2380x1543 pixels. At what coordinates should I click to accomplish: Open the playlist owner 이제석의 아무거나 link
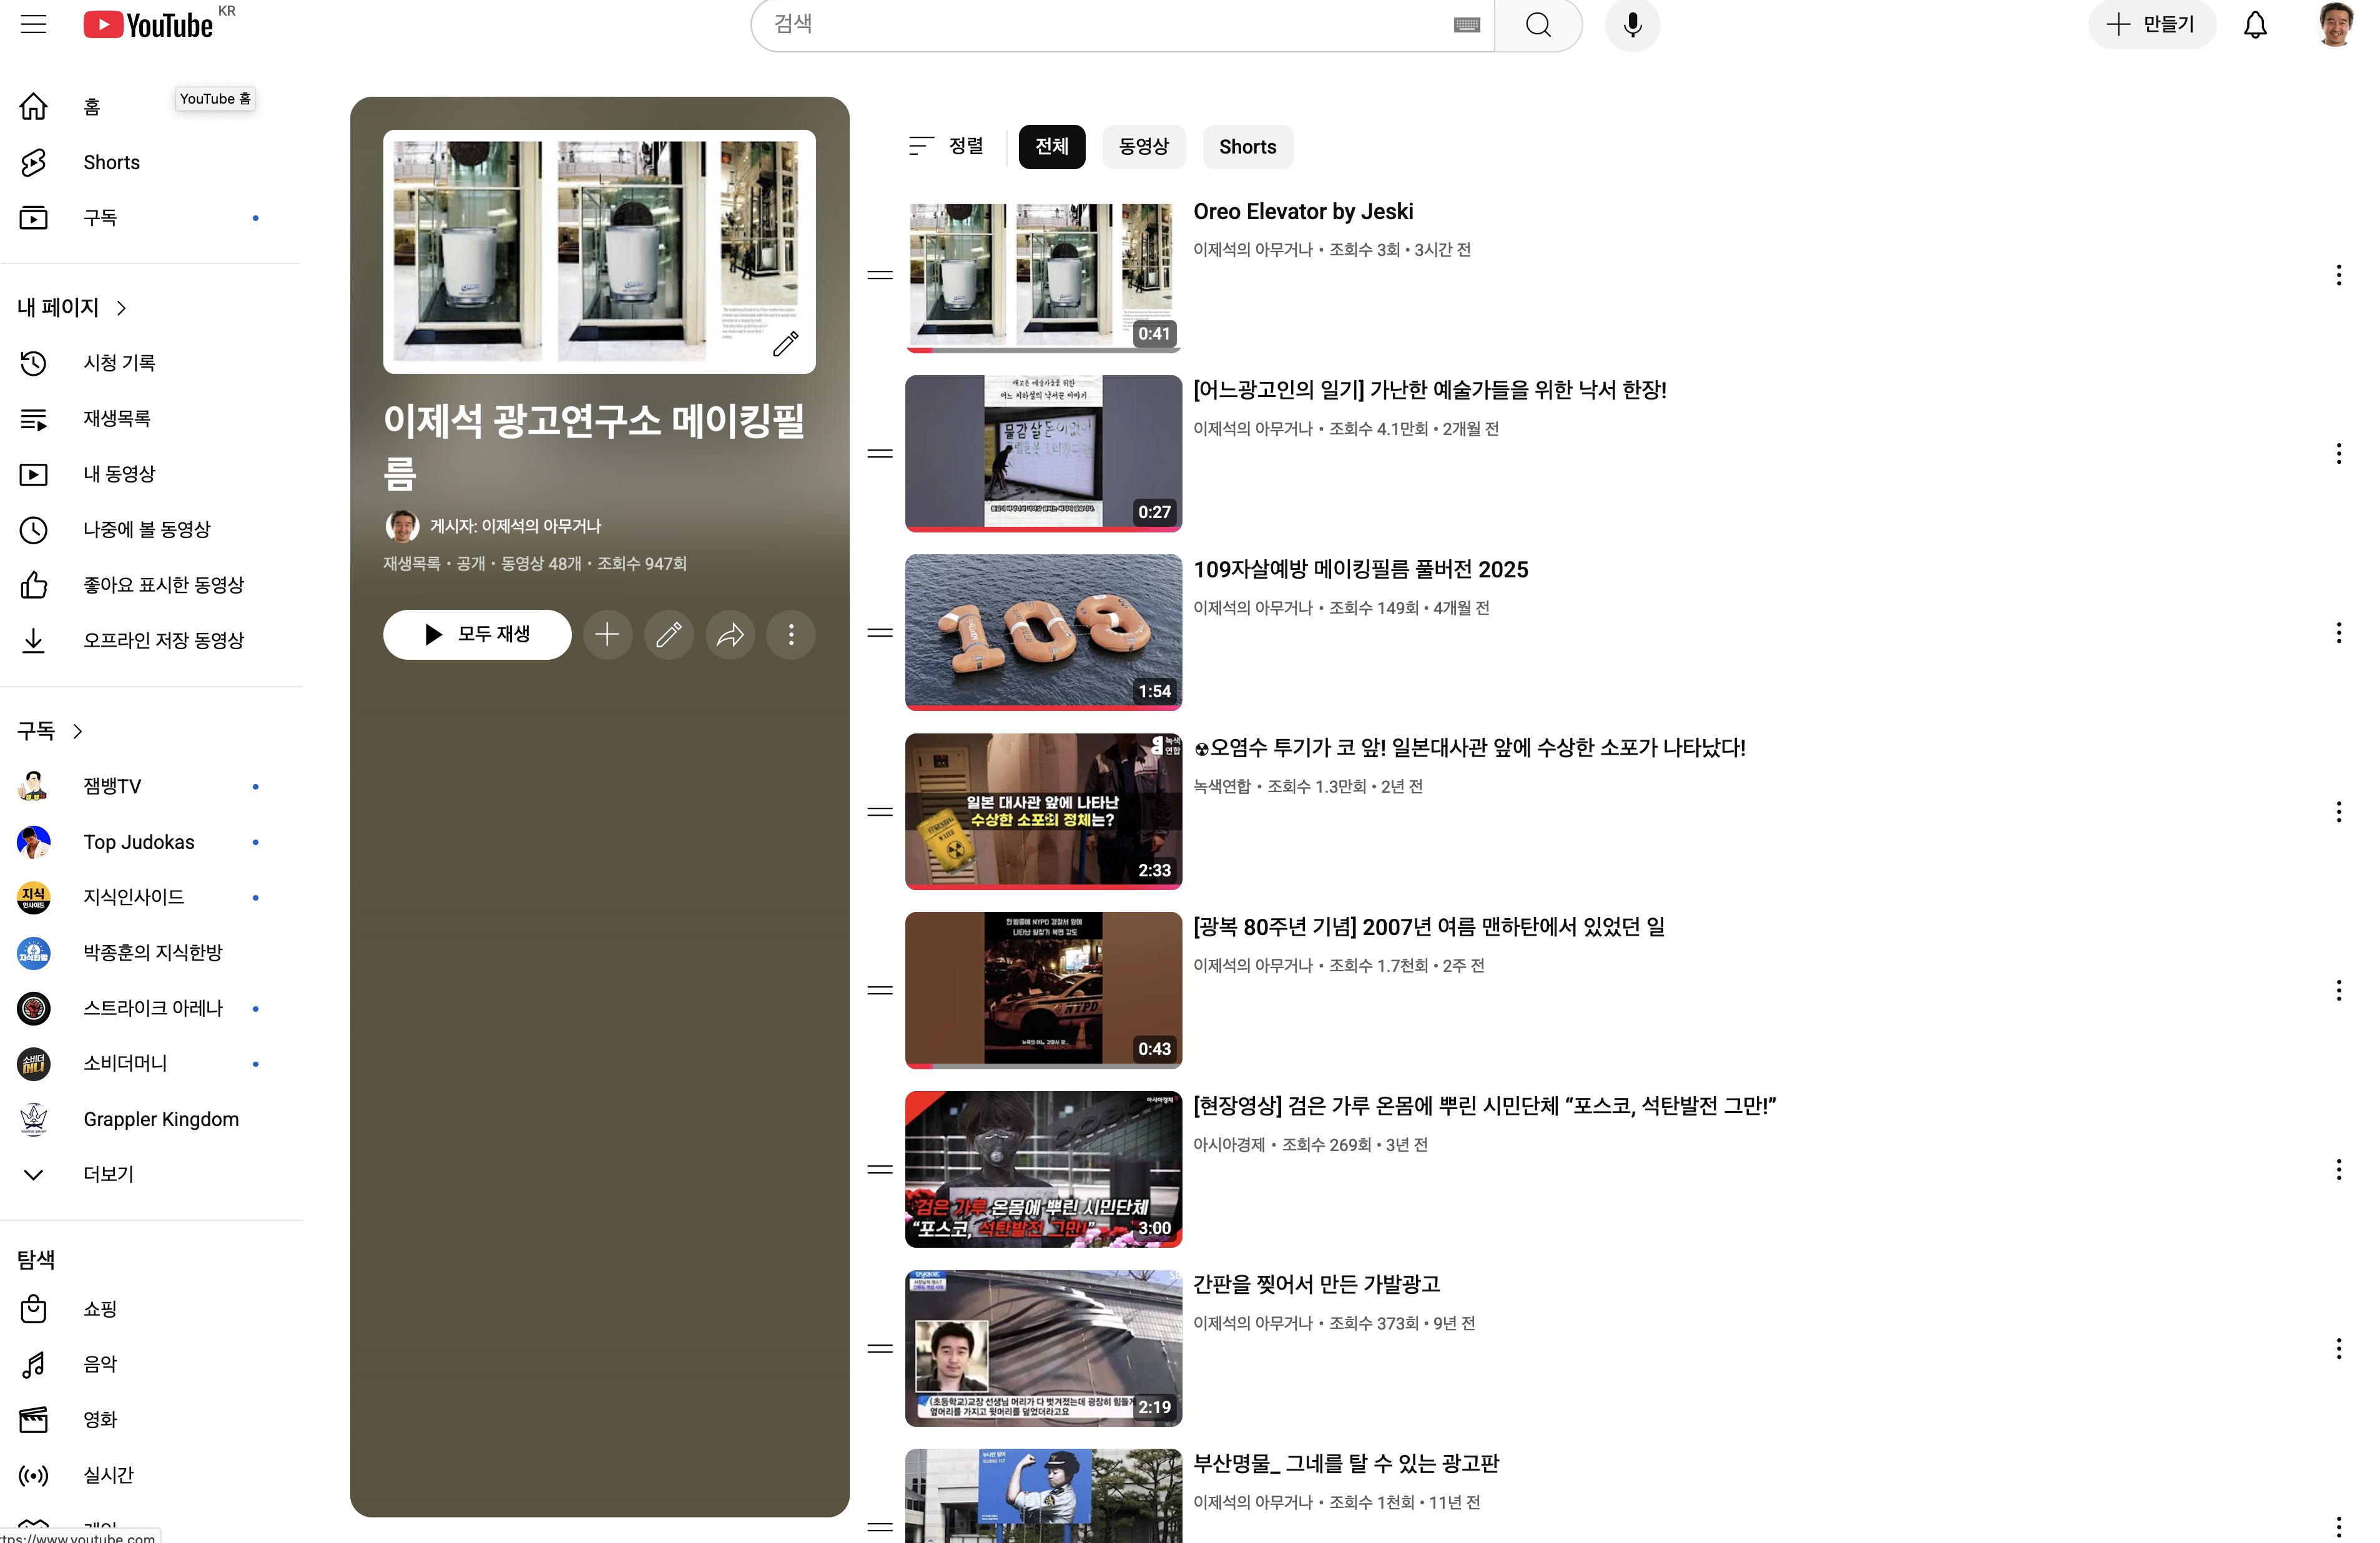tap(515, 526)
